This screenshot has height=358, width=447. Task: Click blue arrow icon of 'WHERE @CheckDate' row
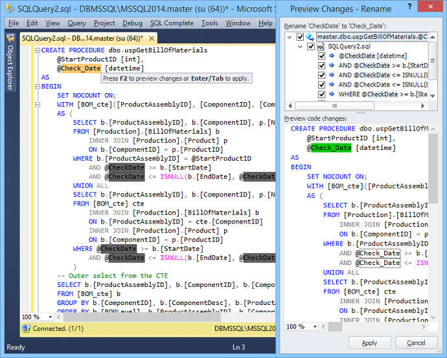click(332, 94)
